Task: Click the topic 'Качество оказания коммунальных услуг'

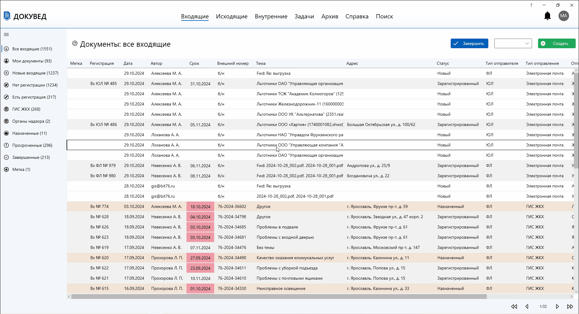Action: [x=295, y=258]
